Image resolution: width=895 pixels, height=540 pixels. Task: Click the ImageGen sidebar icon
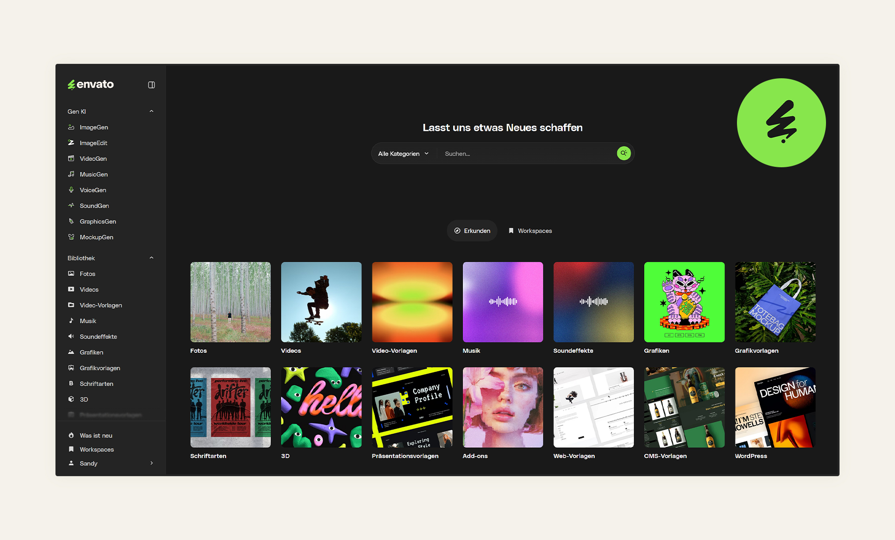pyautogui.click(x=71, y=127)
